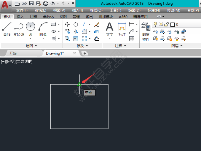Switch to the Output (输出) ribbon tab

click(x=89, y=17)
